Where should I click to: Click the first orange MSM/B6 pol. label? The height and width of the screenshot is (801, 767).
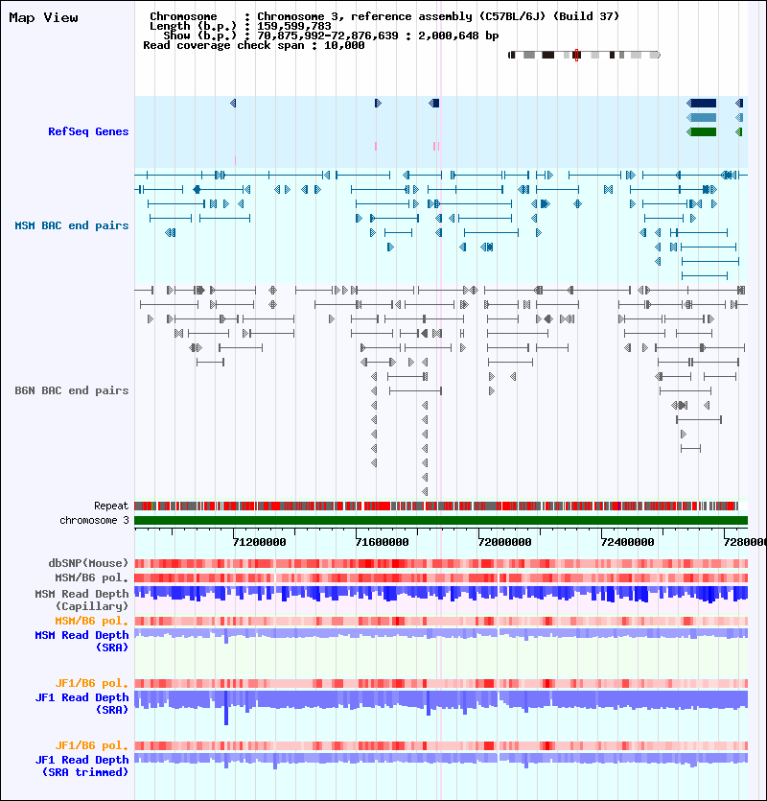[x=92, y=621]
